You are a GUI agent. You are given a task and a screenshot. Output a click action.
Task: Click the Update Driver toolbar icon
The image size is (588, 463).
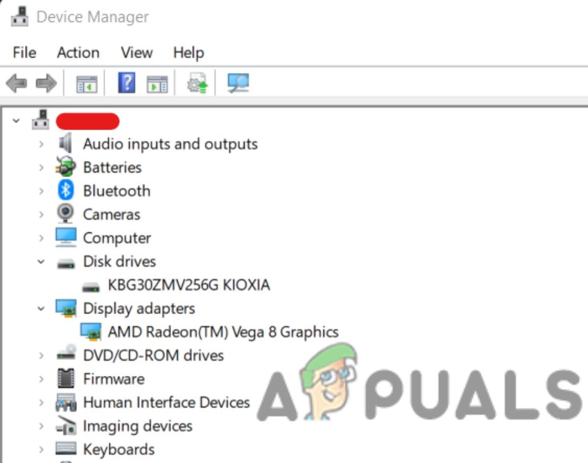pos(197,83)
